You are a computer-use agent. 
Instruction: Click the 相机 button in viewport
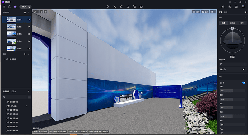pos(196,12)
